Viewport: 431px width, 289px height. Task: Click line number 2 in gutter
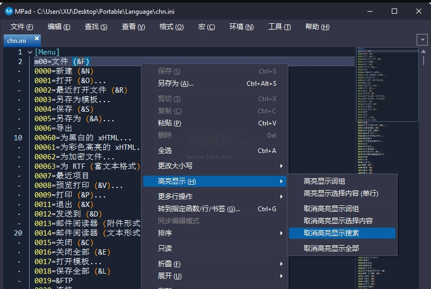[20, 61]
